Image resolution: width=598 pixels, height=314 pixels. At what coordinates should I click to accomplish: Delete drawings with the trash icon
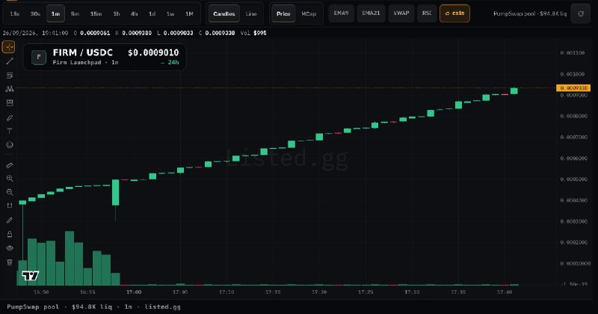(10, 262)
